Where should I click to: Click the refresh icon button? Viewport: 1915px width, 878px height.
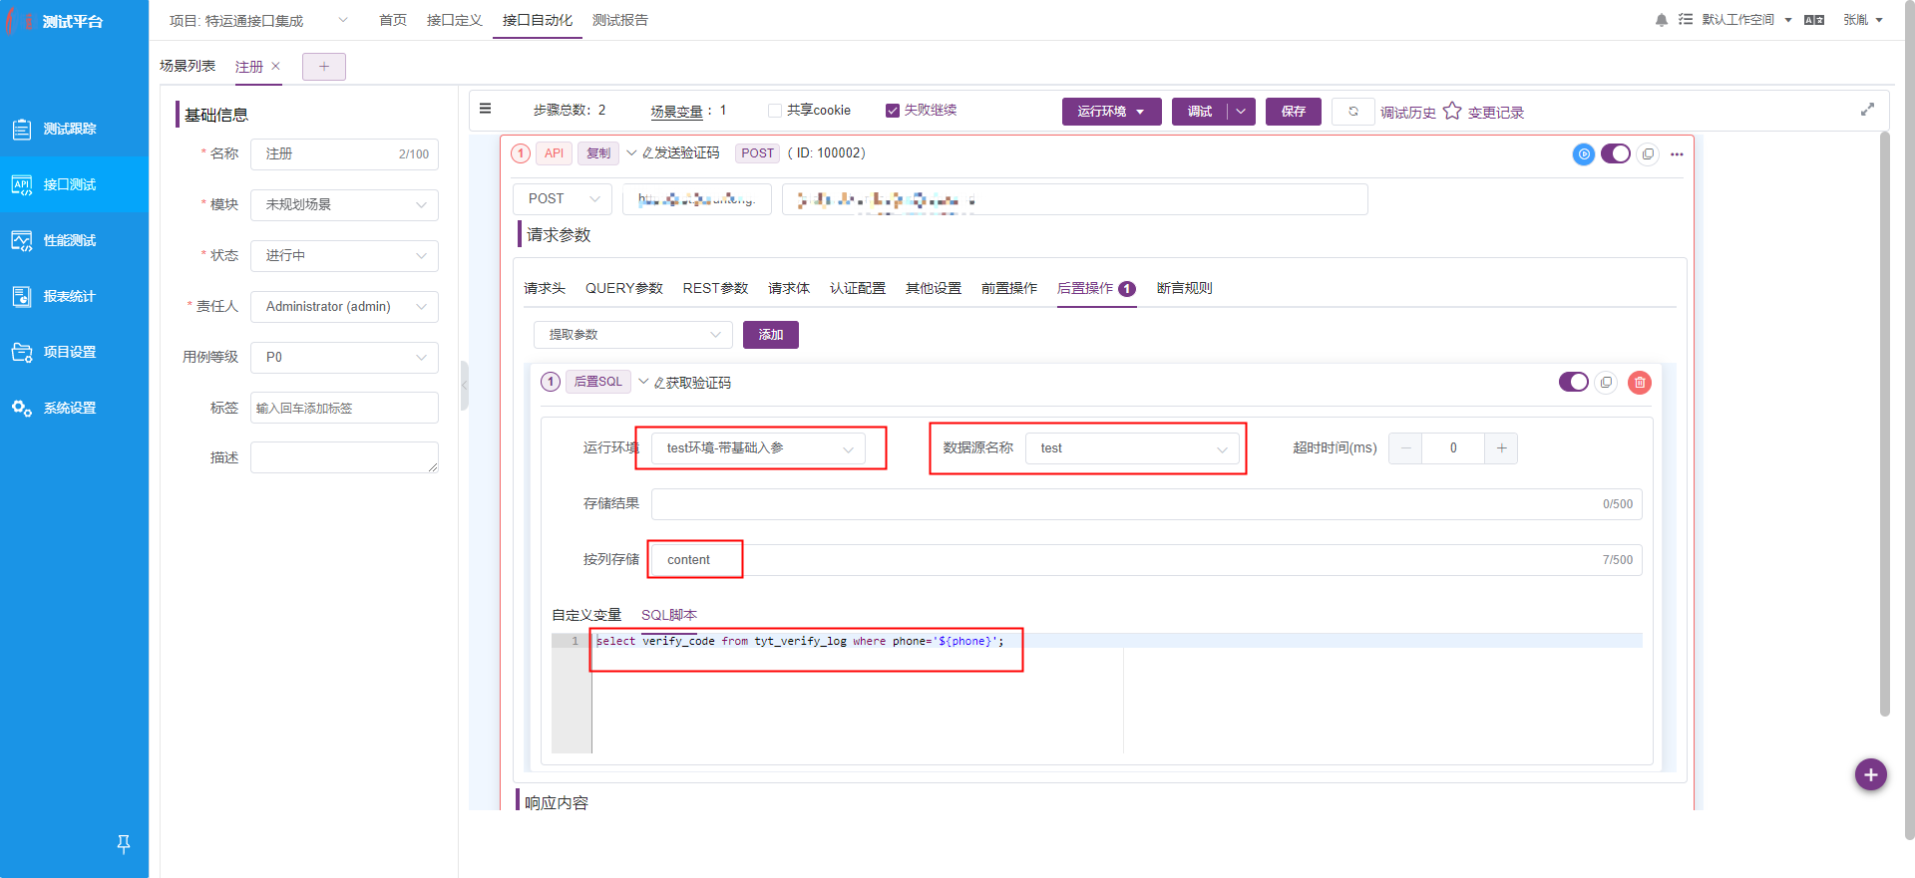point(1353,112)
